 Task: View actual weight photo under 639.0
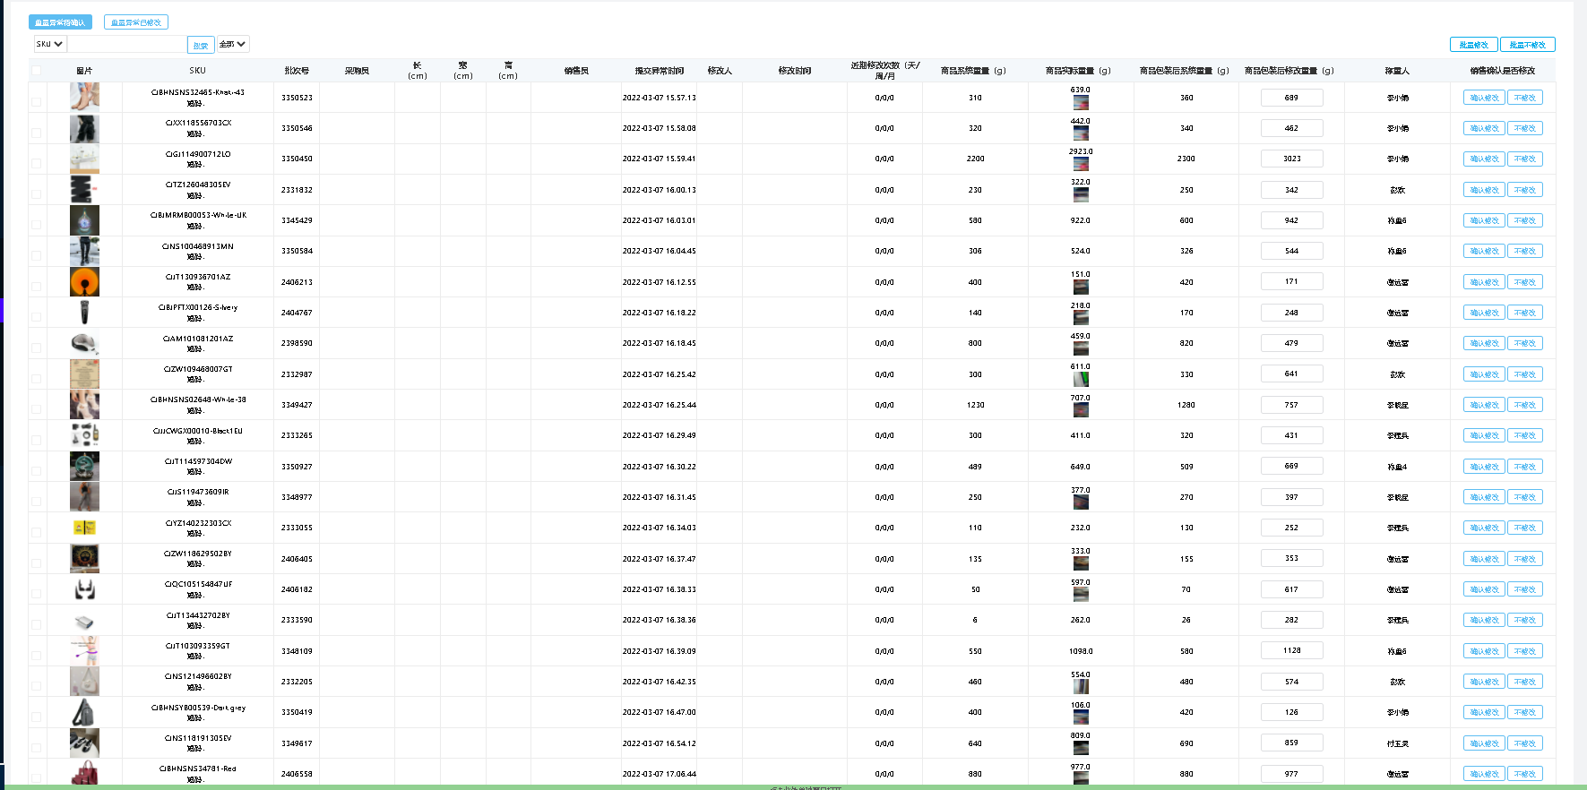pyautogui.click(x=1081, y=103)
